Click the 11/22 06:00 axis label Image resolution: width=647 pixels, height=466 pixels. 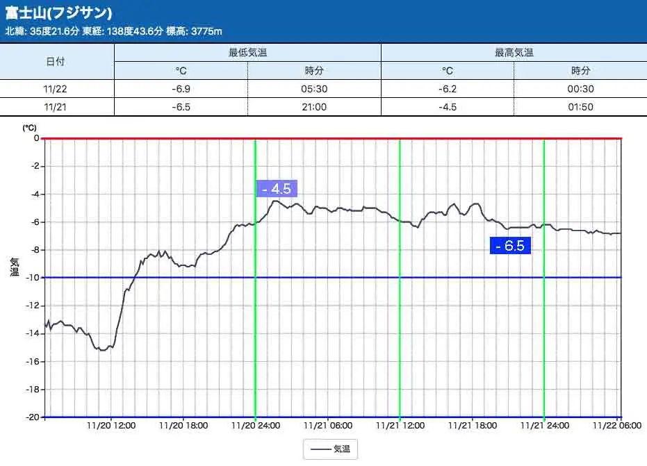617,426
